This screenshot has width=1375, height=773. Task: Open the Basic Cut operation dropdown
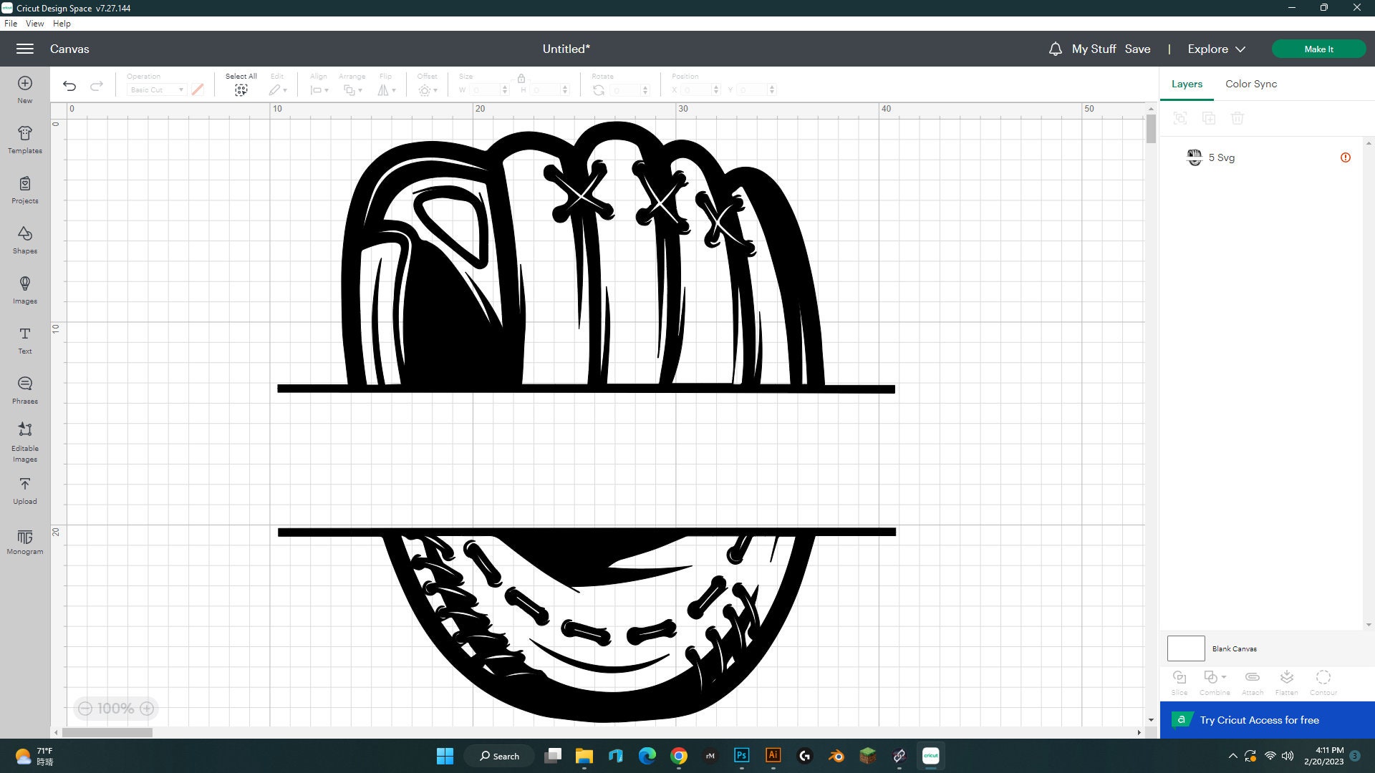(x=156, y=89)
